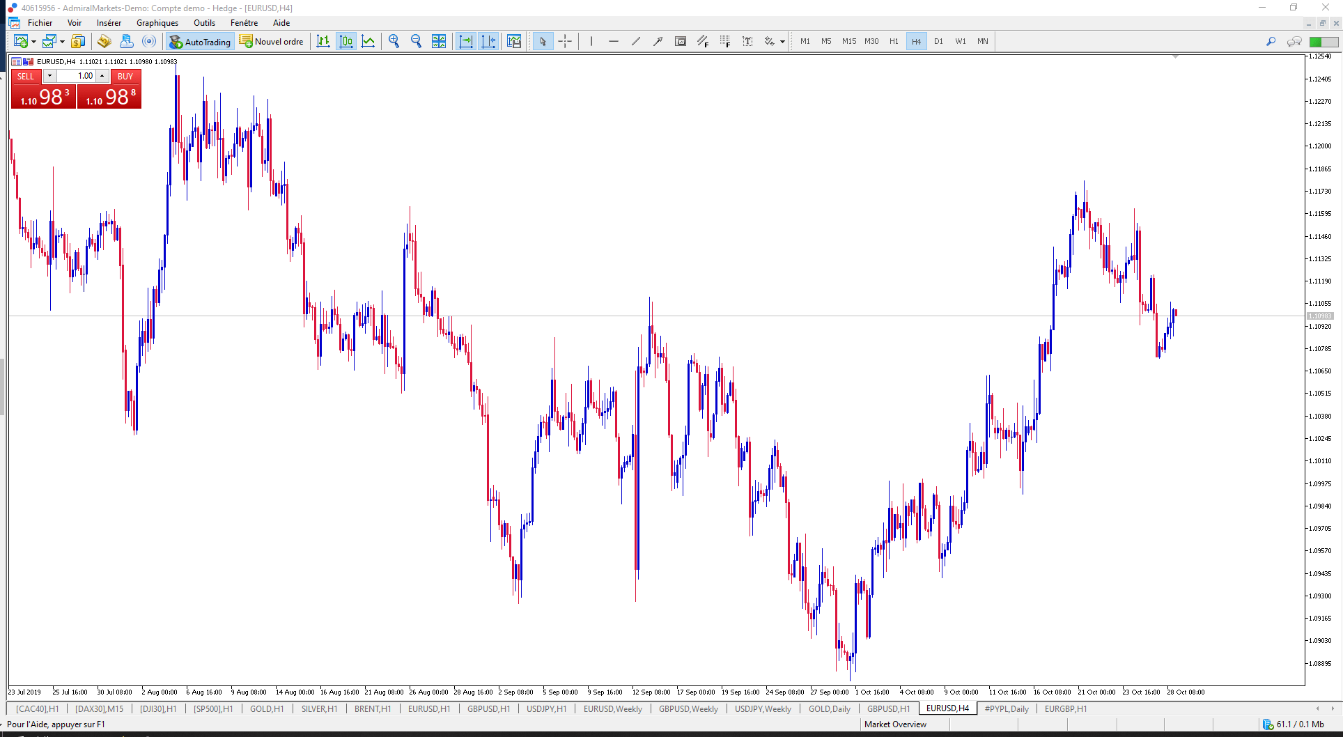Screen dimensions: 1343x737
Task: Click the Nouvel ordre button
Action: (272, 41)
